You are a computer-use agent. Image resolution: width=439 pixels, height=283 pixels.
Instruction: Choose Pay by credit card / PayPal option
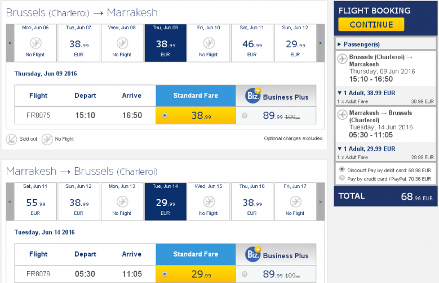click(x=342, y=178)
